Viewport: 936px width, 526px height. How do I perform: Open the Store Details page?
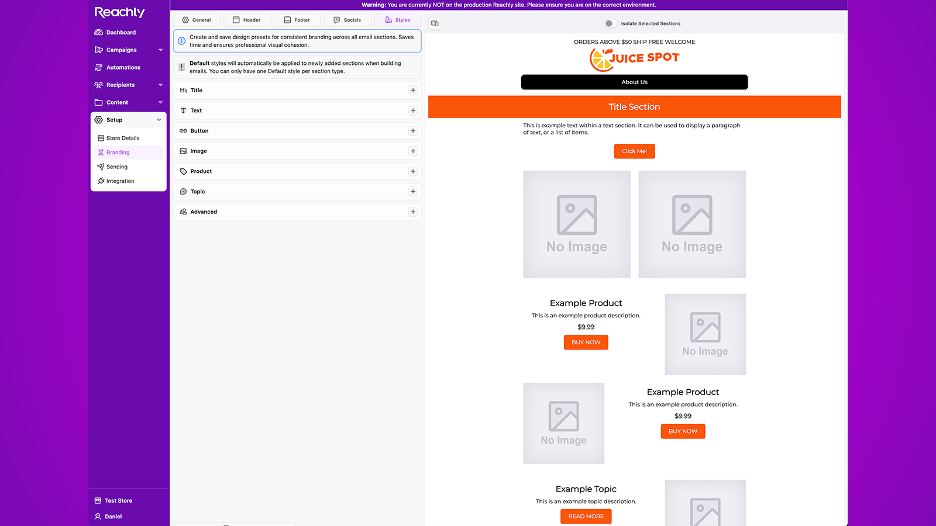[x=129, y=138]
